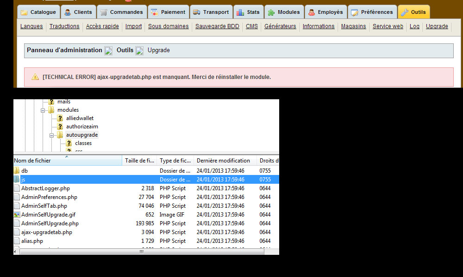Open the Langues submenu link
463x277 pixels.
tap(31, 26)
